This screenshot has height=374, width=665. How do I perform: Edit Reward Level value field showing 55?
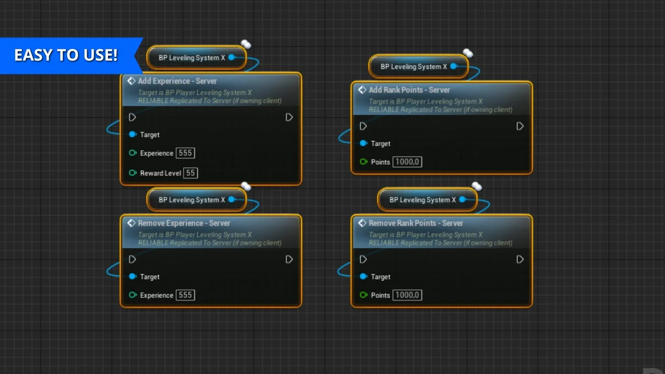pyautogui.click(x=191, y=173)
